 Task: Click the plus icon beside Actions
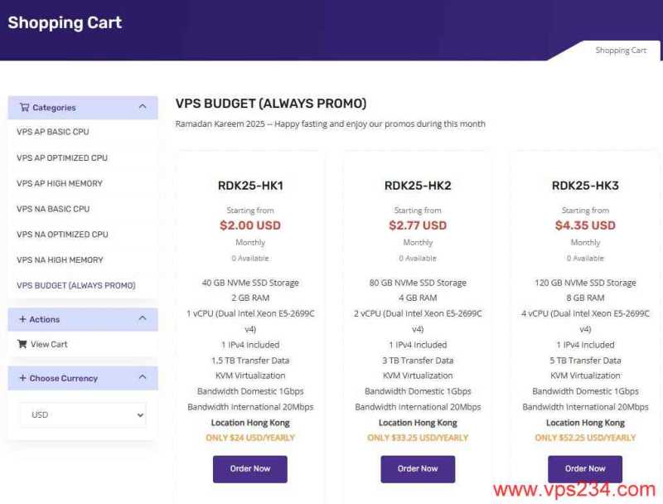[x=22, y=319]
